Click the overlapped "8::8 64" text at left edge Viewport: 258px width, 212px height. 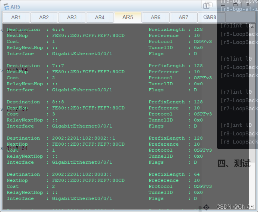coord(17,148)
